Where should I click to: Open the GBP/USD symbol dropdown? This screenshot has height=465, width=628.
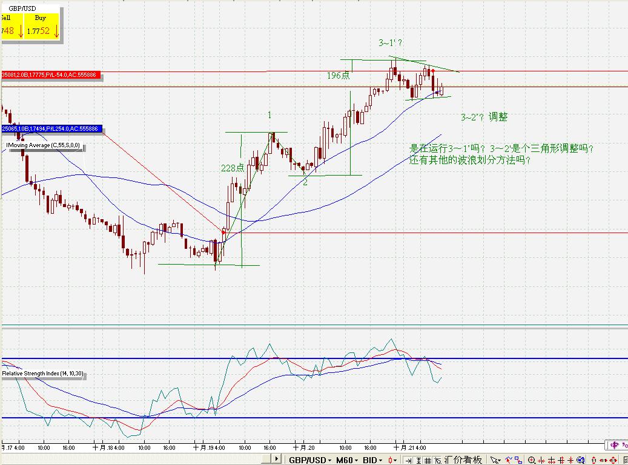[309, 460]
